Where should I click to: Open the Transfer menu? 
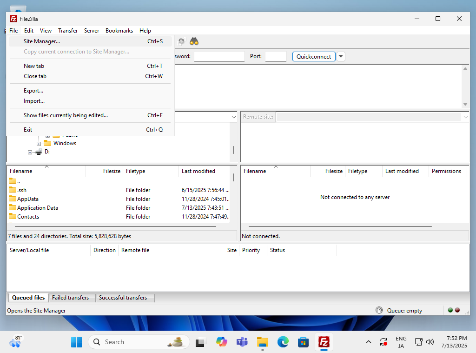tap(68, 30)
